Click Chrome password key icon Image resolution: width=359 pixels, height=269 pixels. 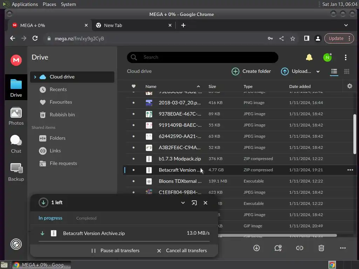coord(270,39)
